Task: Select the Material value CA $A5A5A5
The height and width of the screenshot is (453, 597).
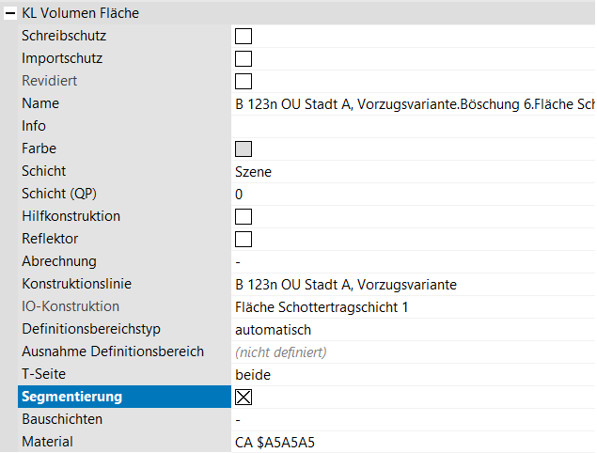Action: [x=414, y=442]
